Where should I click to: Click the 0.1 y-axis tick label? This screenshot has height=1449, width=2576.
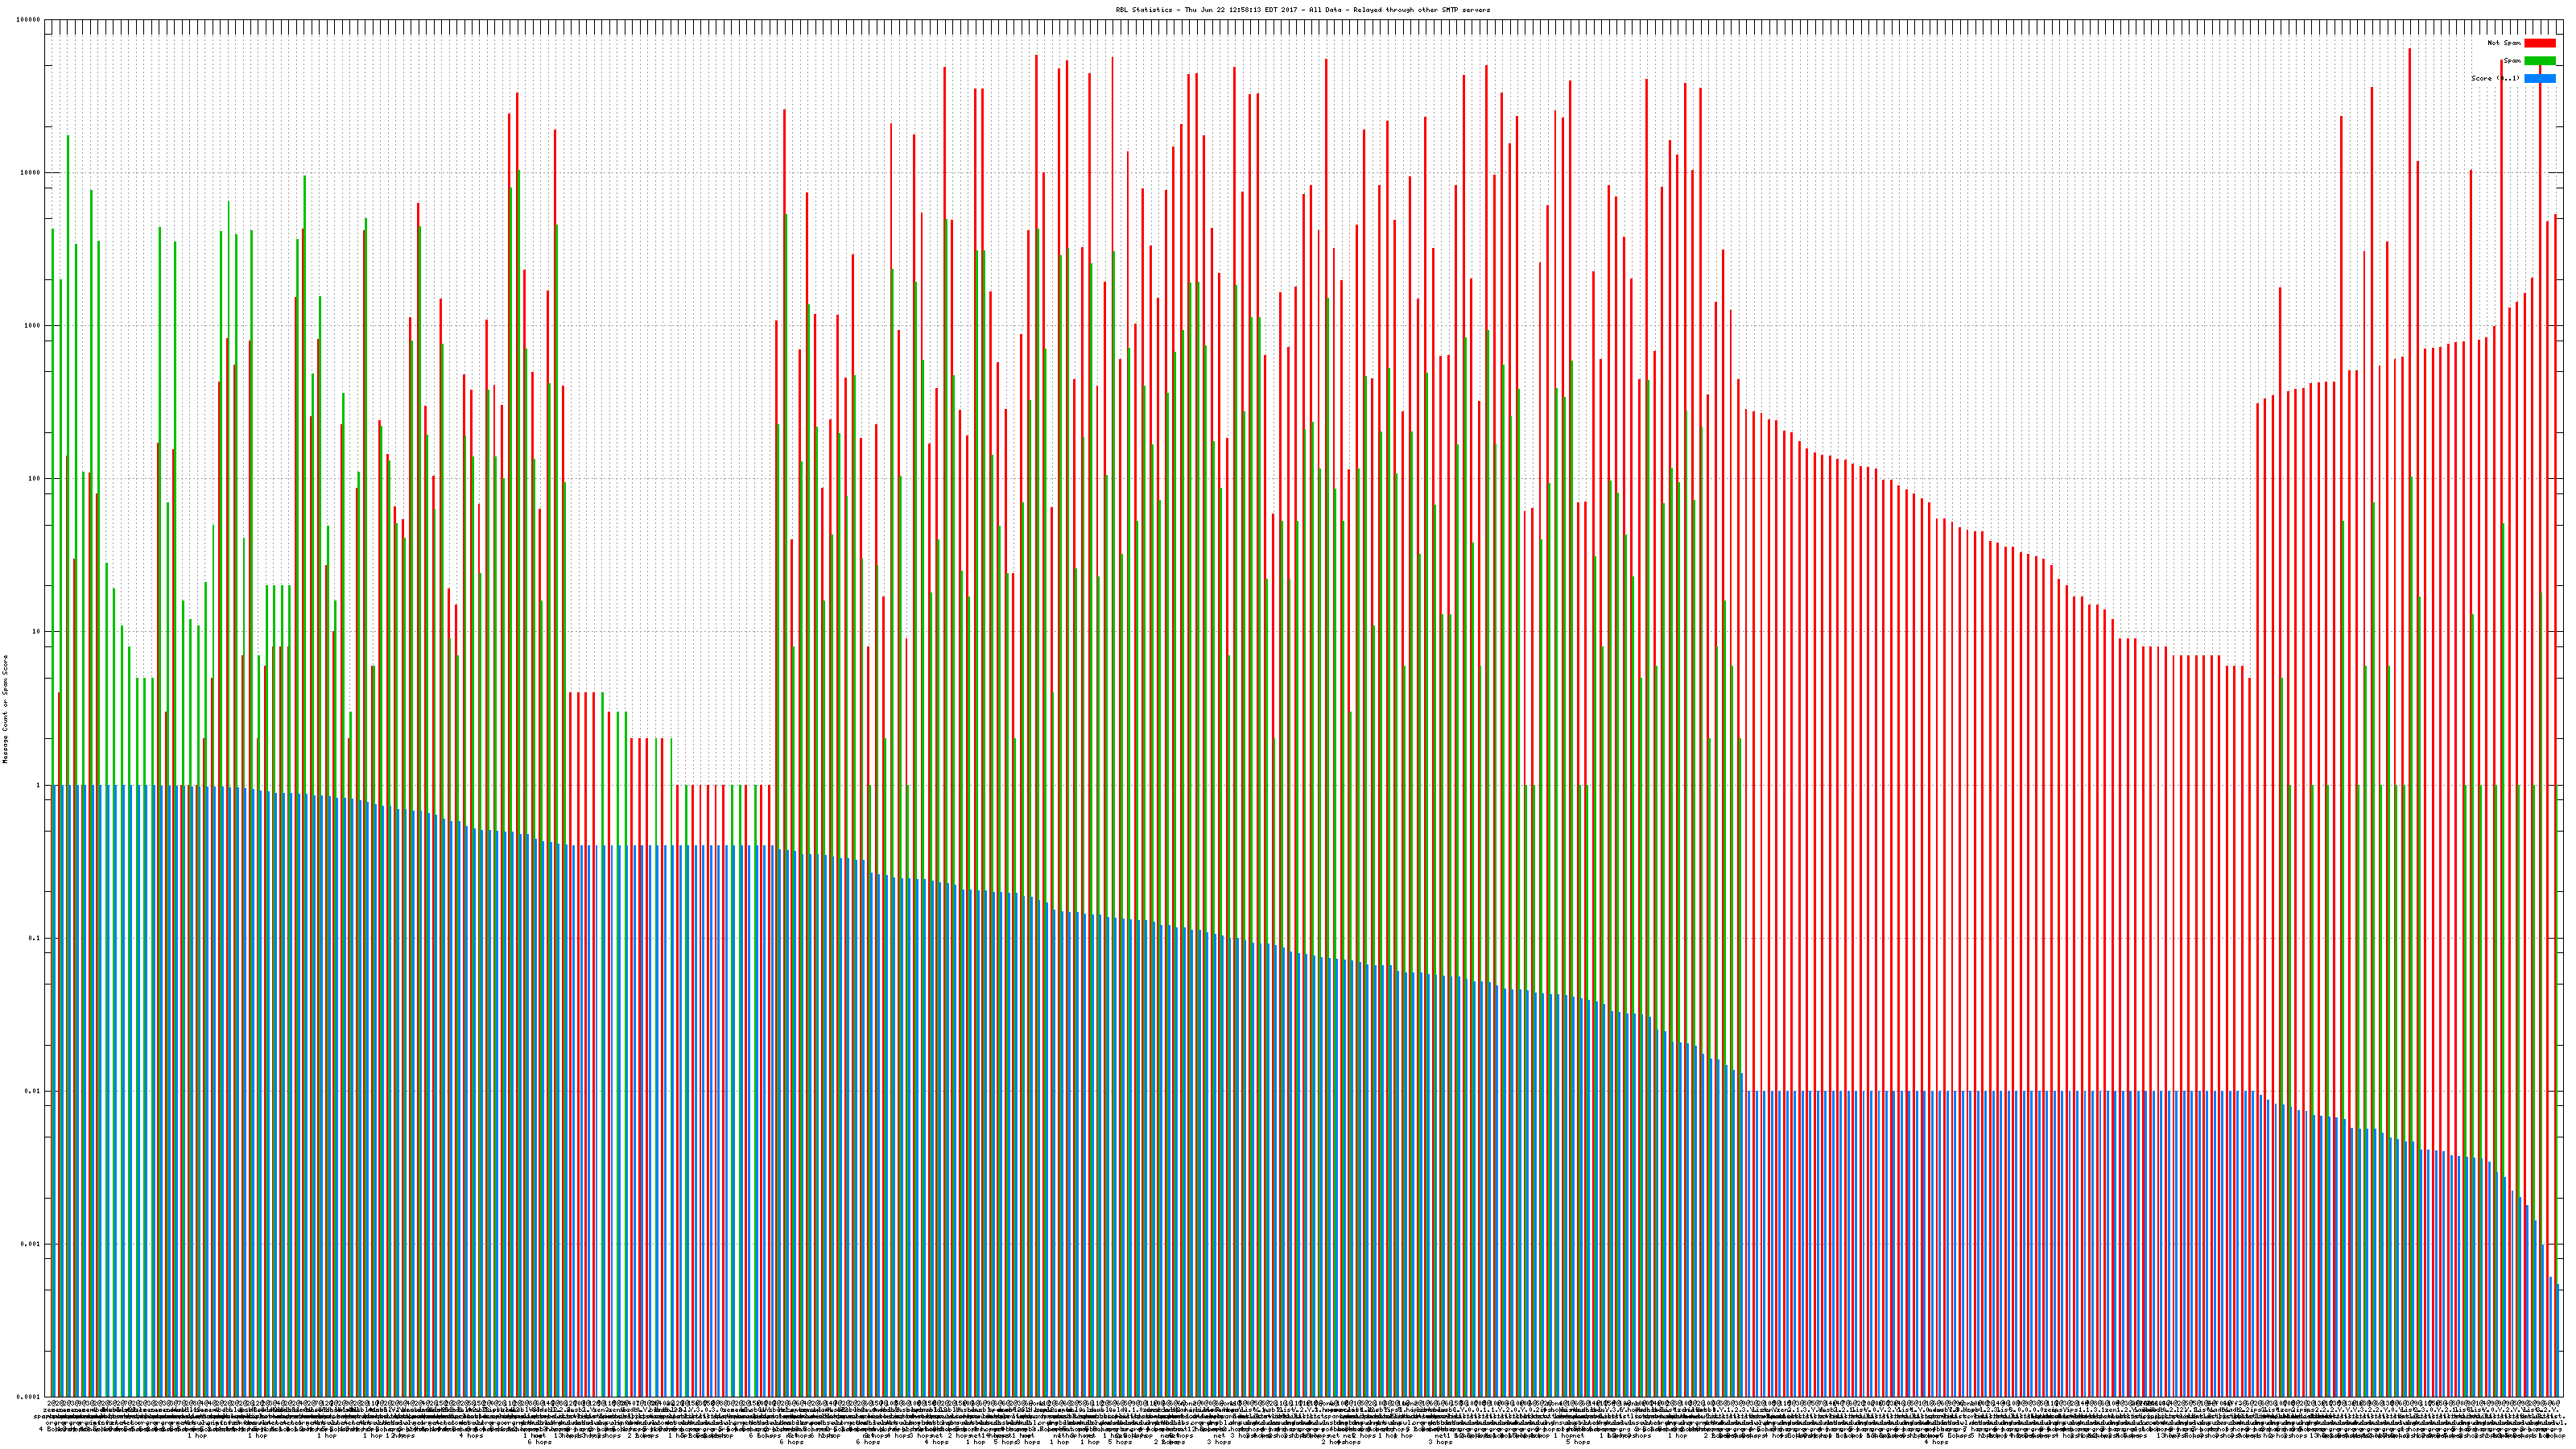click(35, 938)
